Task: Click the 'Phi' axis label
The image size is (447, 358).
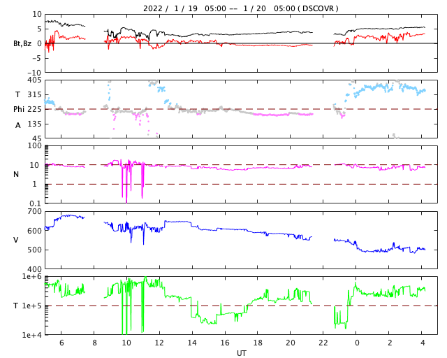Action: click(19, 109)
